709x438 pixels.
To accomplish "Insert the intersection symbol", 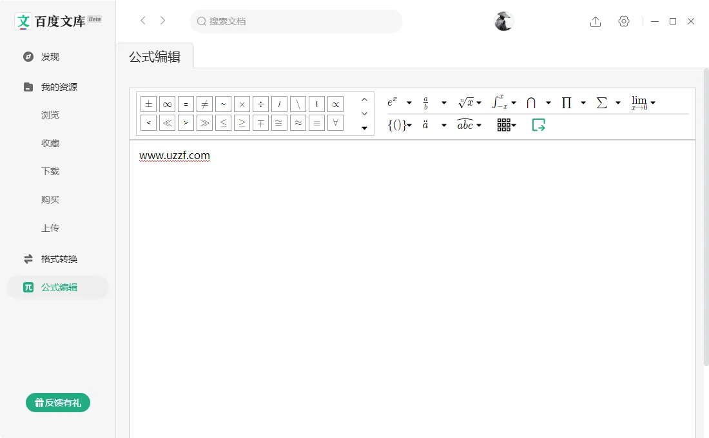I will pyautogui.click(x=531, y=102).
